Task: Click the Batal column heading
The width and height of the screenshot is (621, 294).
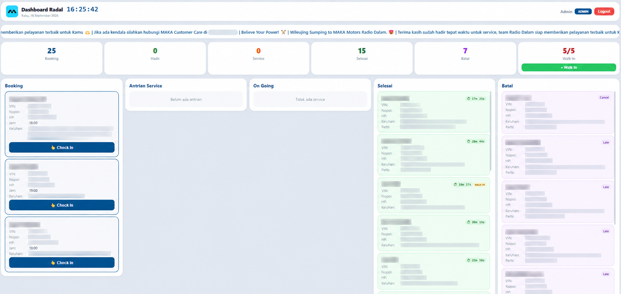Action: click(x=507, y=86)
